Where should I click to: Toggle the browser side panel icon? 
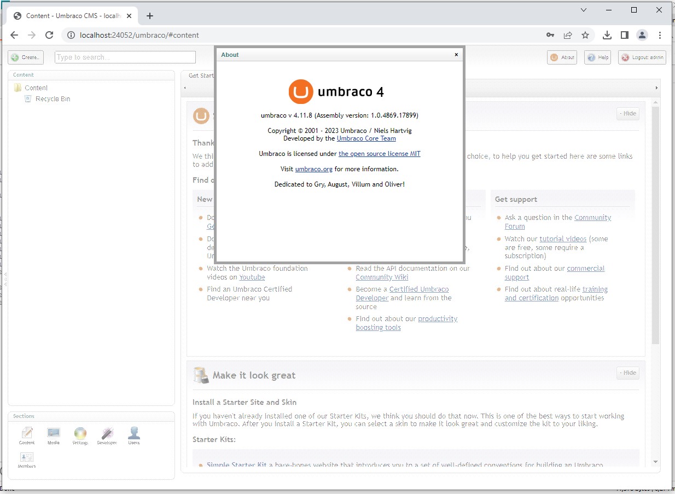625,35
